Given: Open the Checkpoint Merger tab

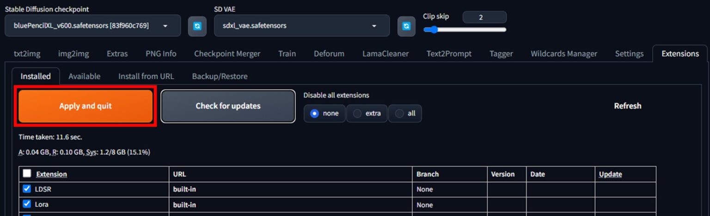Looking at the screenshot, I should [227, 54].
